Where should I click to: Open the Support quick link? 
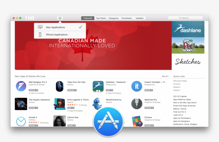click(177, 90)
